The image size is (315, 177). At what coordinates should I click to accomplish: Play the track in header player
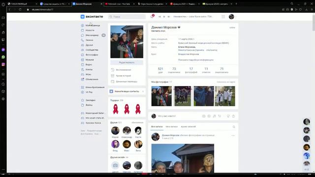pos(164,17)
